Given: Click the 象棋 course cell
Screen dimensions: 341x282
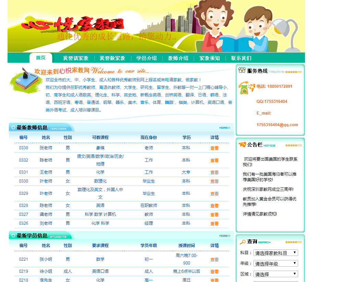Looking at the screenshot, I should pyautogui.click(x=100, y=148).
